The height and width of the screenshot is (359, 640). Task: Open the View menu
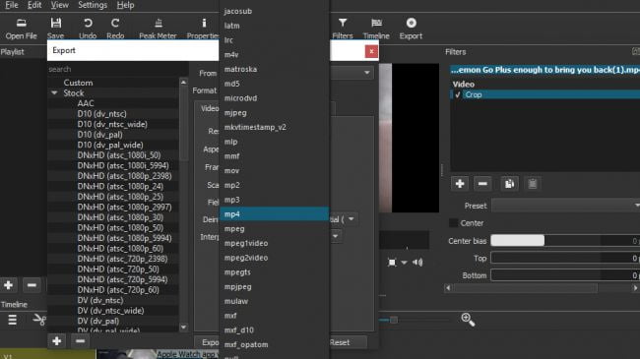point(60,5)
